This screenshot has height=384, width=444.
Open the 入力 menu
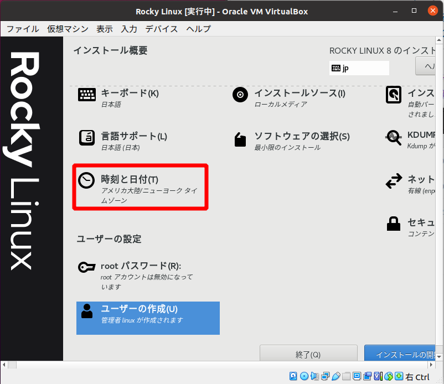tap(129, 29)
